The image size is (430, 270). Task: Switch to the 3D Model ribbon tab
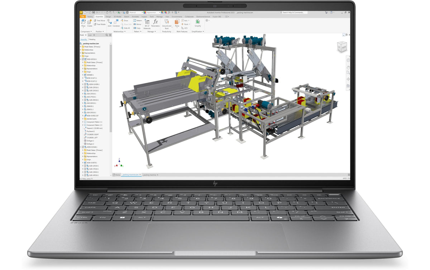click(x=118, y=16)
